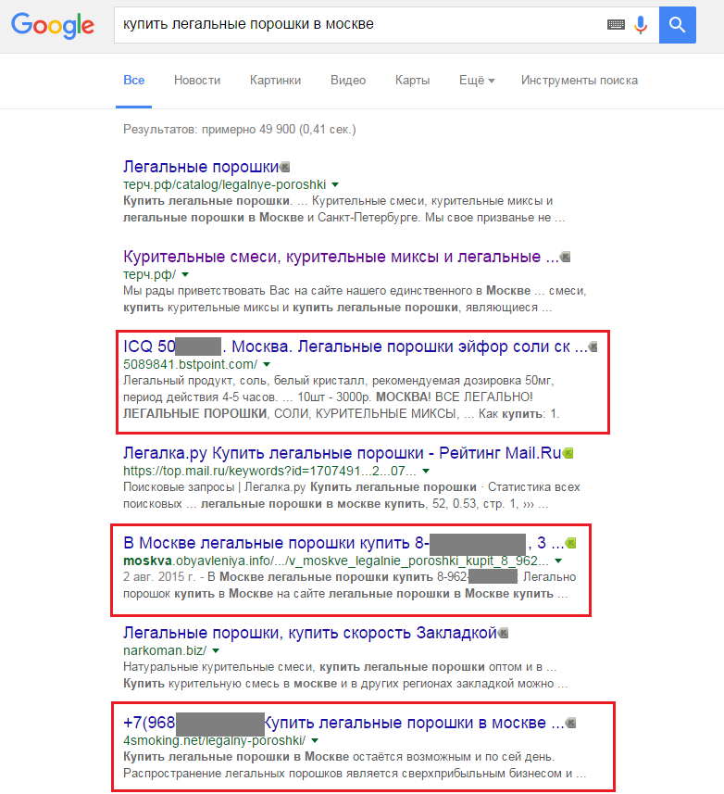Open 'В Москве легальные порошки купить' result

343,543
